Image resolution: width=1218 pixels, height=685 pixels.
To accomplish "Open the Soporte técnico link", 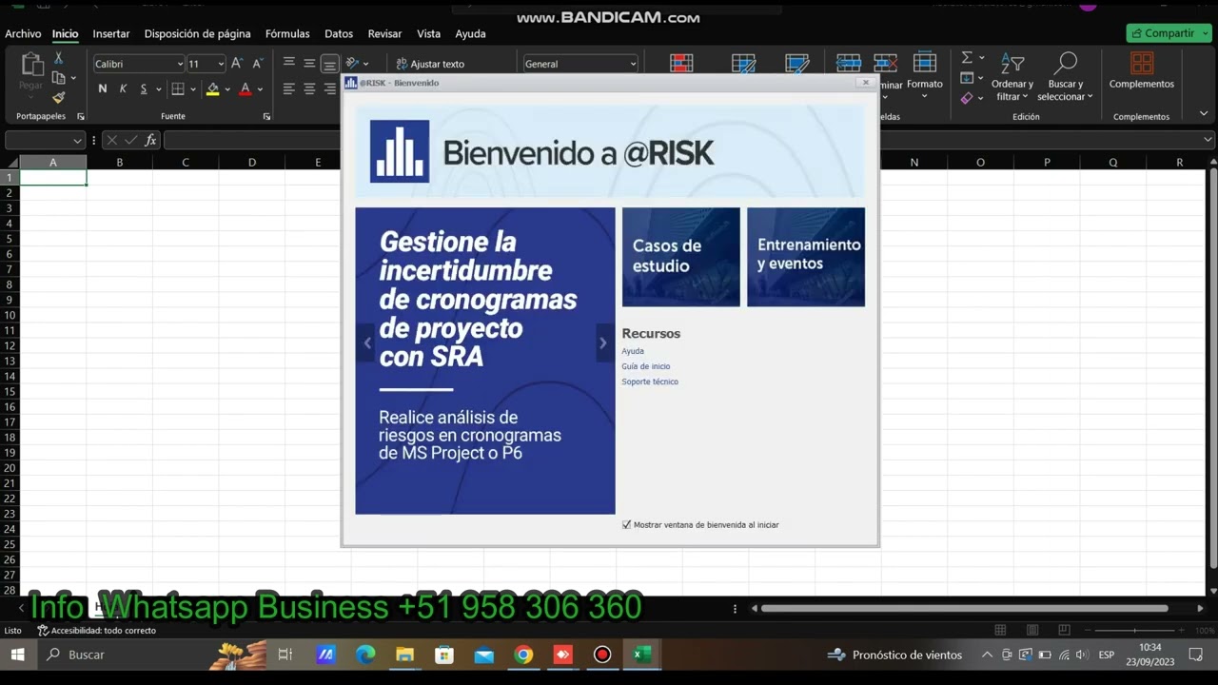I will (x=650, y=382).
